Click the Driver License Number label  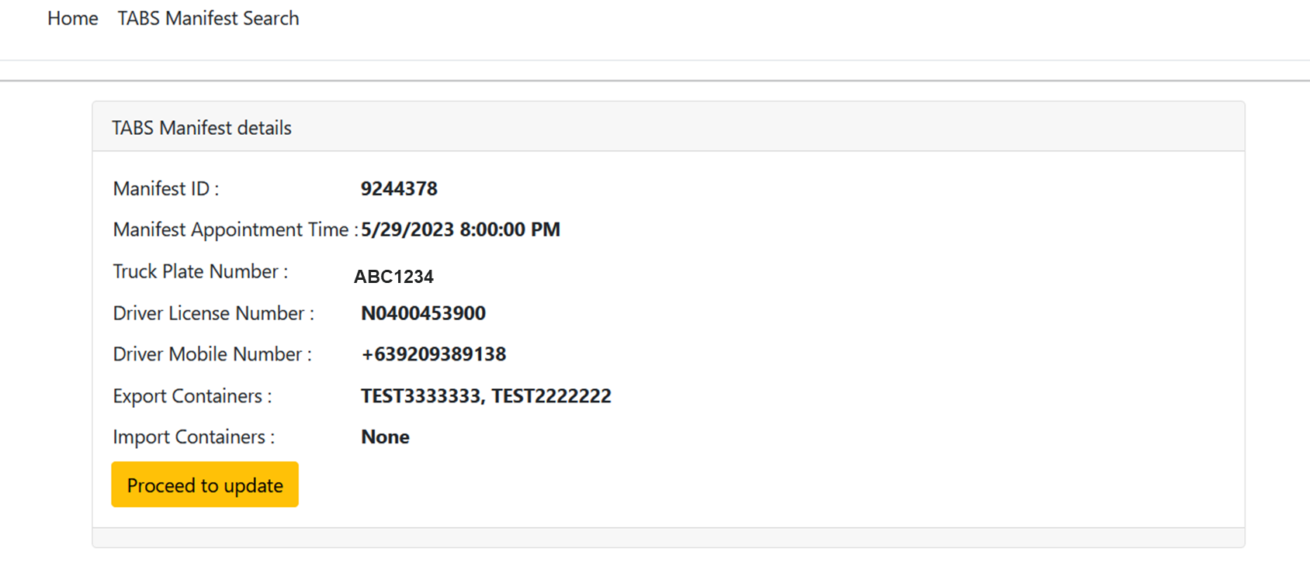(x=213, y=313)
